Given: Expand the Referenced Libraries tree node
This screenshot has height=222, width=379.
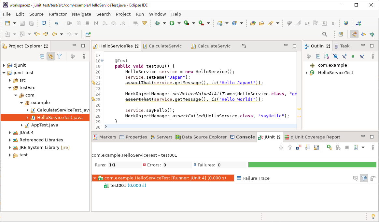Looking at the screenshot, I should 10,140.
